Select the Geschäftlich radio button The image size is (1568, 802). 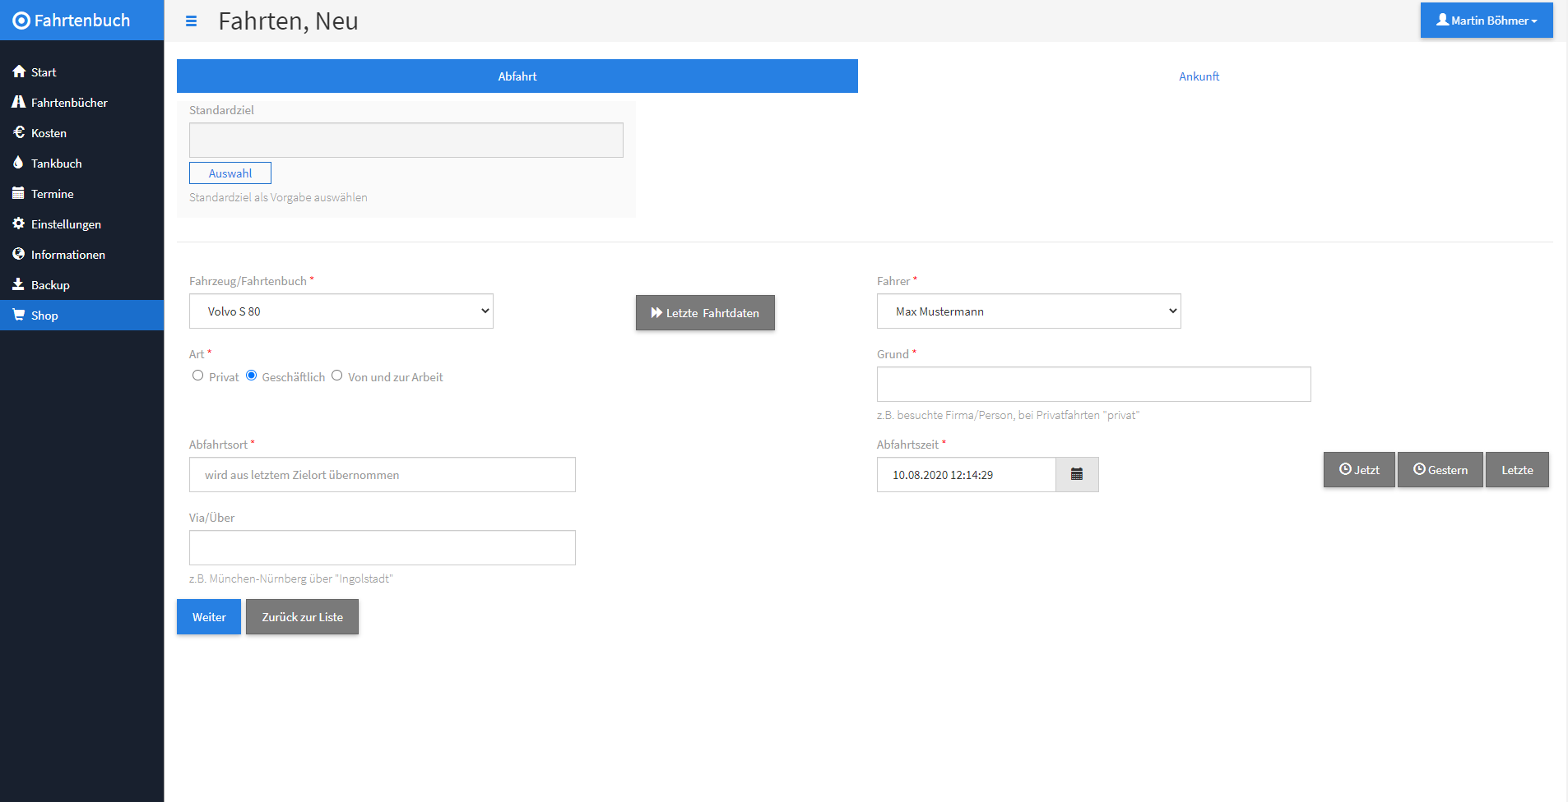[x=252, y=376]
